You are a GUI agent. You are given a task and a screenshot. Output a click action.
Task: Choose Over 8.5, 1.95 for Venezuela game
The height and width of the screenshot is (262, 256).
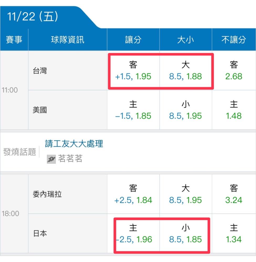pyautogui.click(x=185, y=194)
